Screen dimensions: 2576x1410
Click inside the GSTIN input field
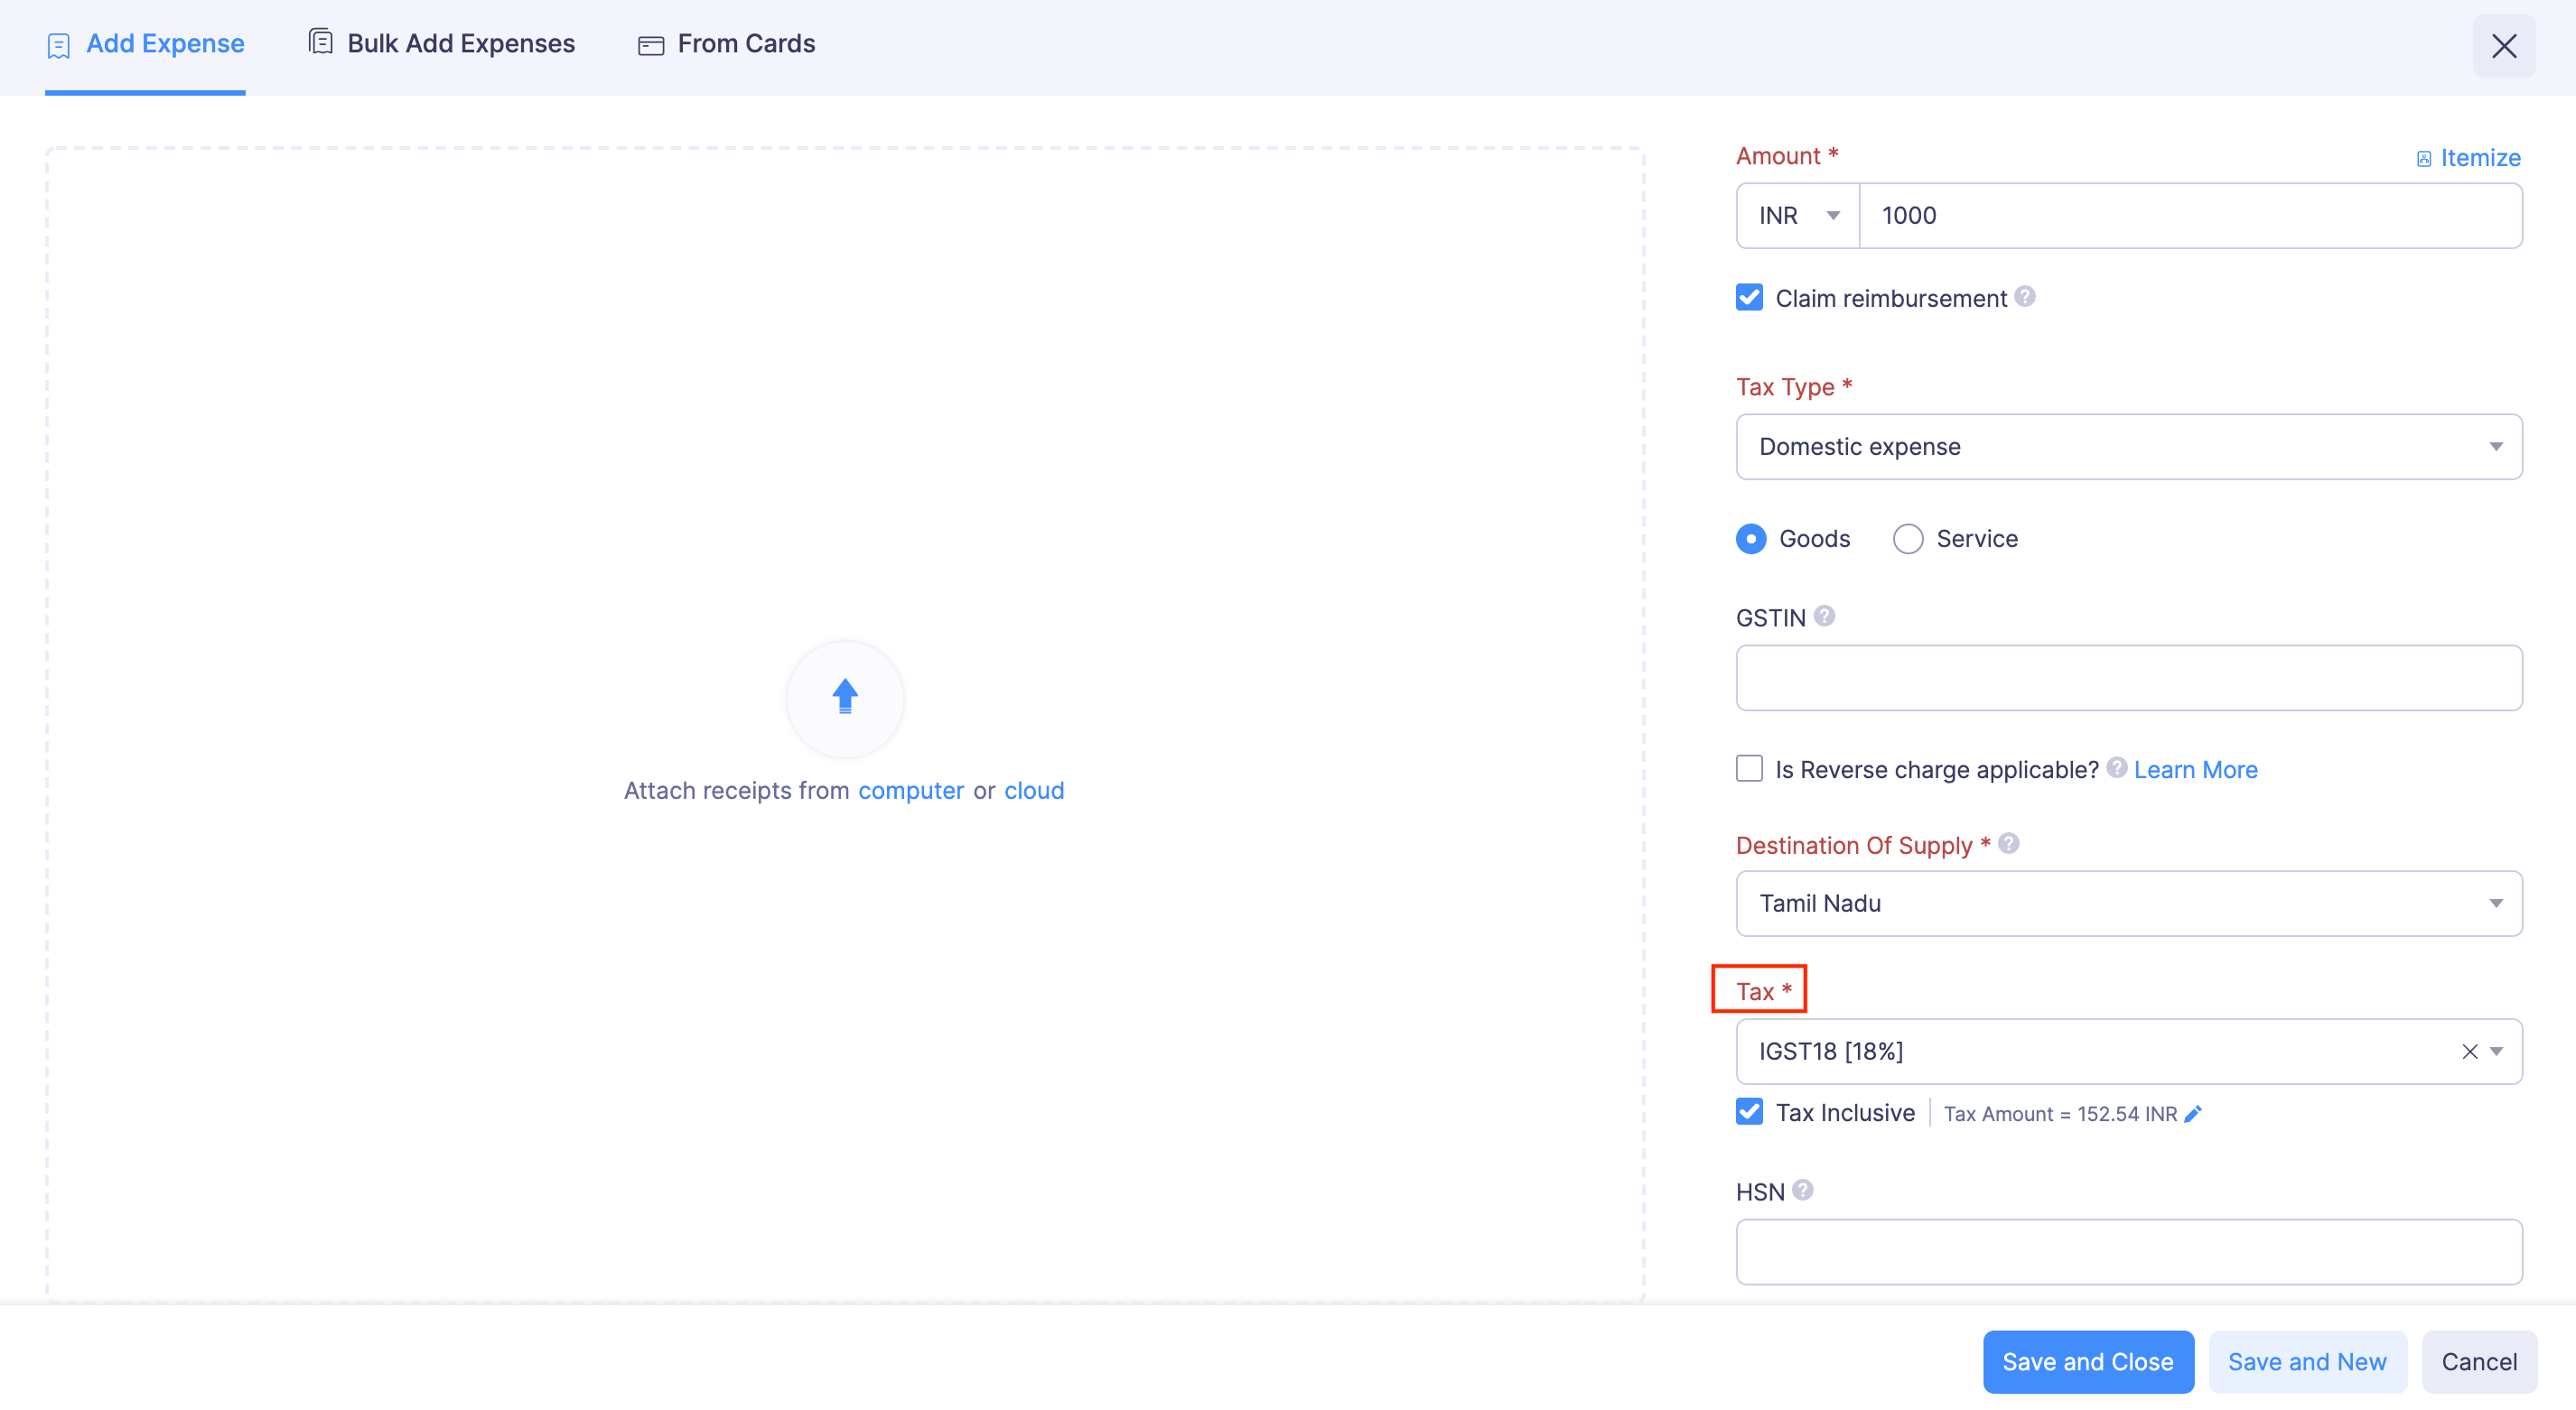2128,678
